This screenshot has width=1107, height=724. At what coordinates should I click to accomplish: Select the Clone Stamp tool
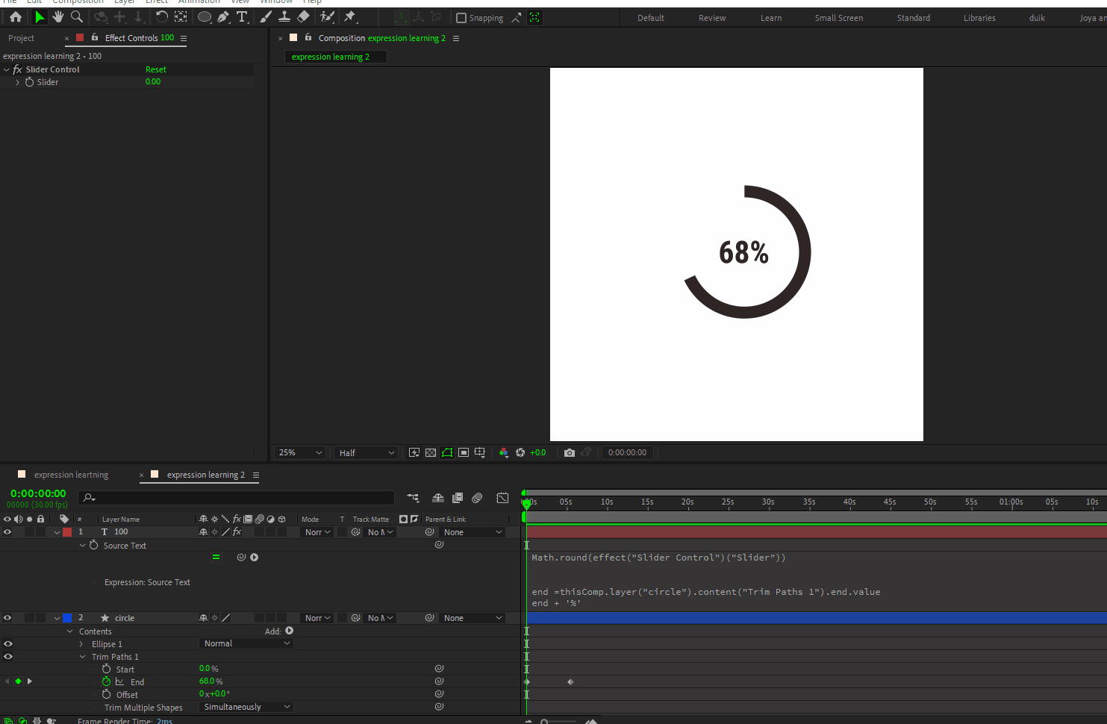[284, 16]
